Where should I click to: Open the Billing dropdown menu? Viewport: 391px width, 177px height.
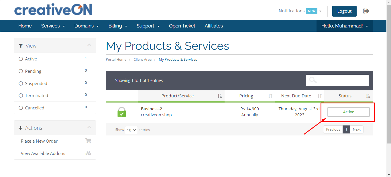tap(118, 26)
